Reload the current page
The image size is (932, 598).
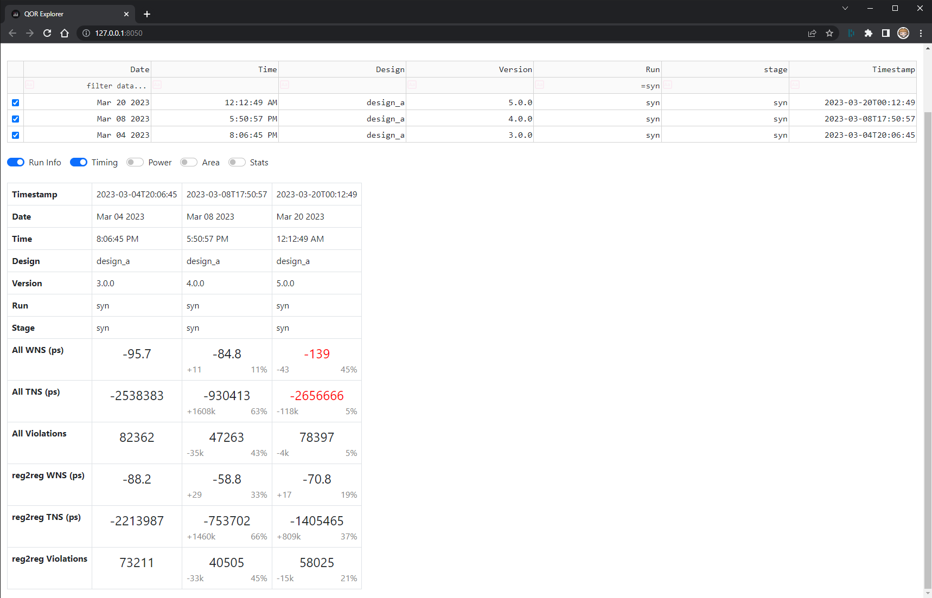pos(47,33)
